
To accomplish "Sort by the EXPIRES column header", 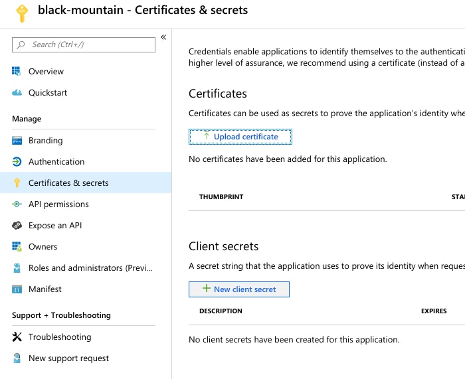I will (434, 311).
